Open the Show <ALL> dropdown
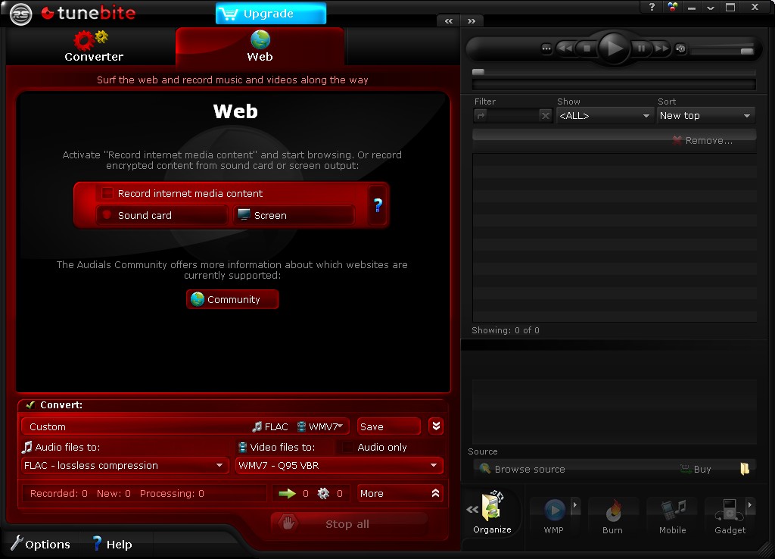The image size is (775, 559). (x=605, y=116)
